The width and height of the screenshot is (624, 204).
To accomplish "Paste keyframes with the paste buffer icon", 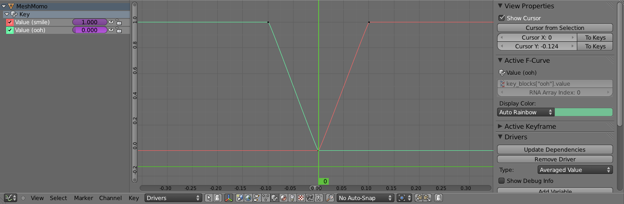I will pos(427,198).
